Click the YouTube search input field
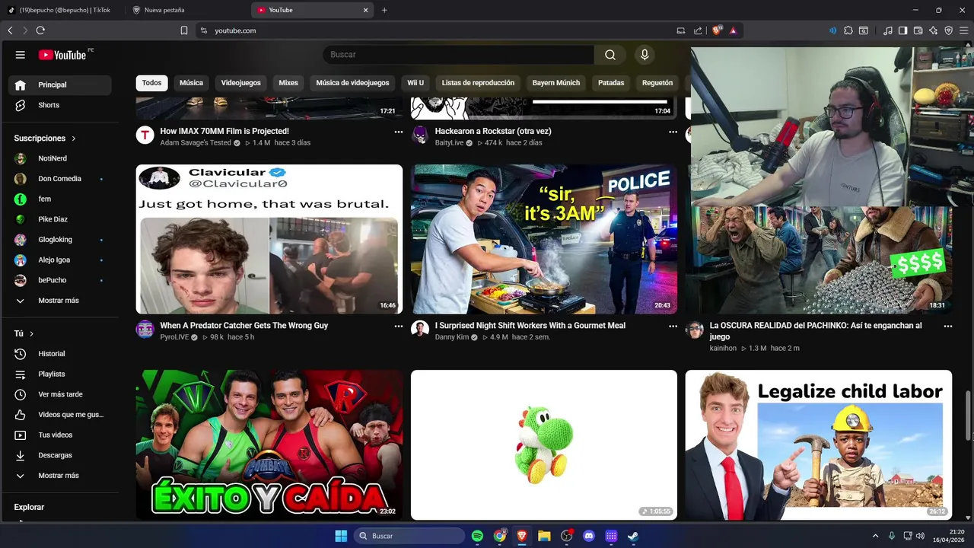This screenshot has height=548, width=974. pos(459,55)
